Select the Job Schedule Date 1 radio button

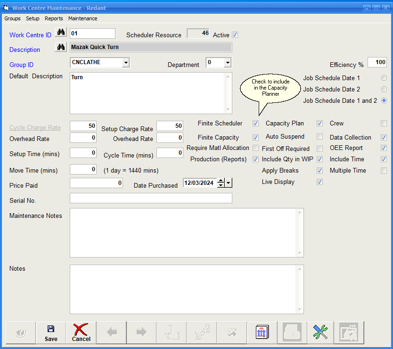tap(384, 78)
